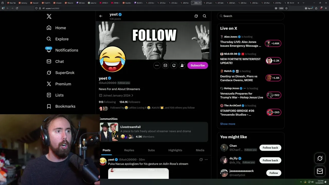Image resolution: width=329 pixels, height=185 pixels.
Task: Click the Explore magnifier icon
Action: 49,39
